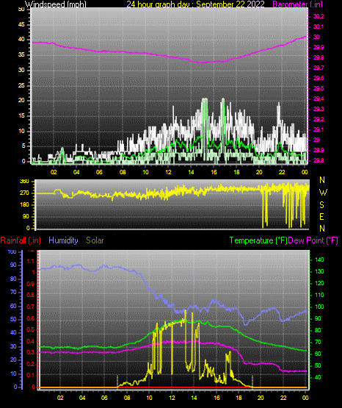This screenshot has height=408, width=342.
Task: Click the '24 hour graph day : September 22 2022' title
Action: 195,4
